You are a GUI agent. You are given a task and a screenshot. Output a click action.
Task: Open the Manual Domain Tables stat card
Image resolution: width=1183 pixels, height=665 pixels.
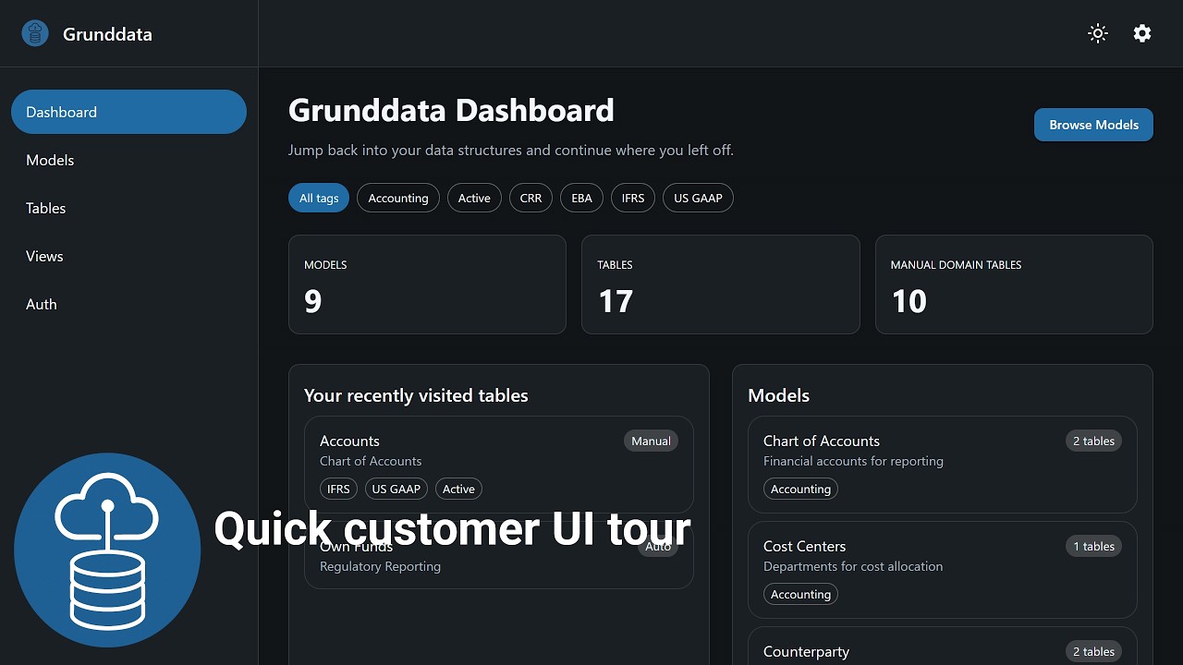1014,284
